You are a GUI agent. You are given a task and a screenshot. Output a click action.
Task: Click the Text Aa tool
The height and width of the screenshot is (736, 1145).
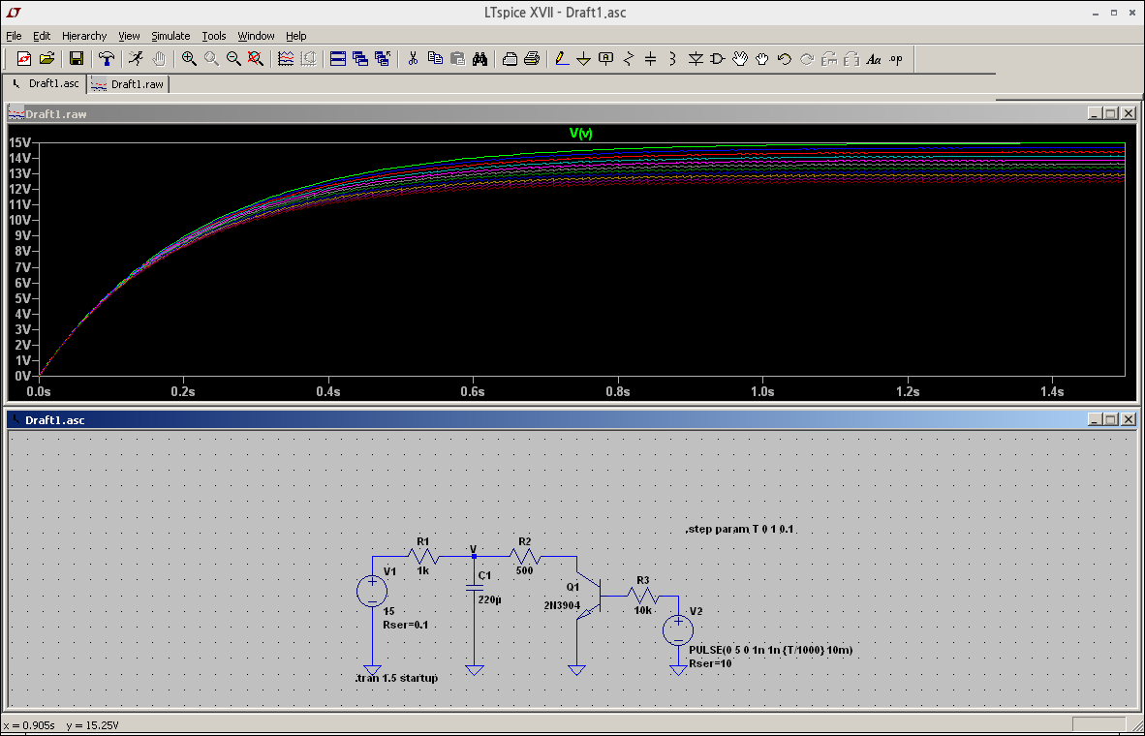874,59
